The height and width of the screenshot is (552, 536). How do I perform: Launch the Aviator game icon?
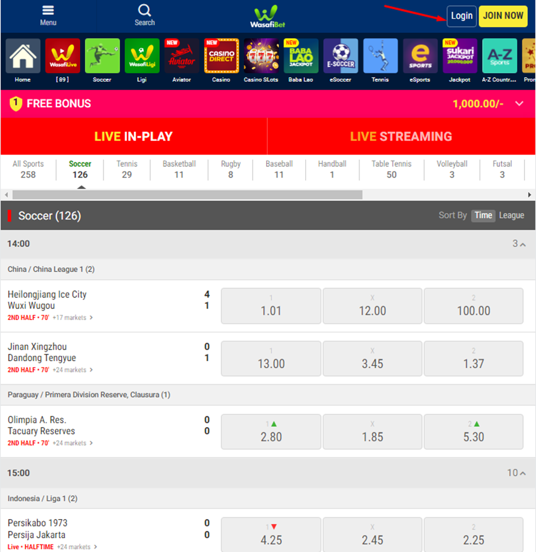[x=182, y=56]
